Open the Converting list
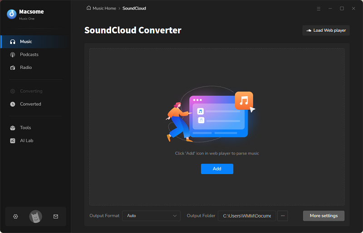The height and width of the screenshot is (233, 363). click(35, 91)
